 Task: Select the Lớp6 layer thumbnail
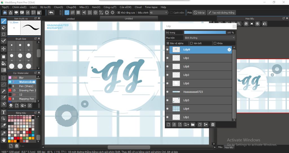pos(176,83)
